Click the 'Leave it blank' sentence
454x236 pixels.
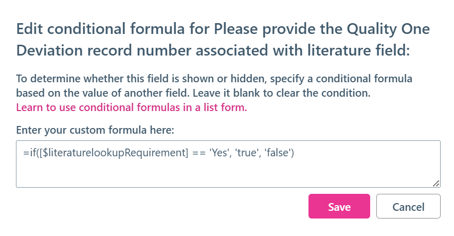[x=298, y=95]
